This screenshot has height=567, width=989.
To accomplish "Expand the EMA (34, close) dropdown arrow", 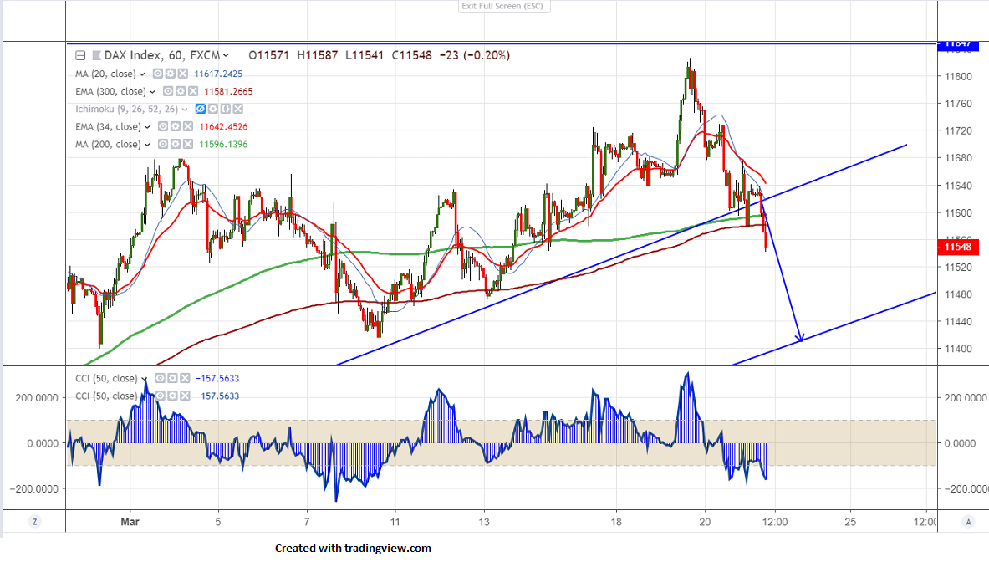I will point(148,127).
